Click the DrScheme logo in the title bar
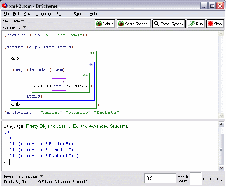The height and width of the screenshot is (187, 226). click(5, 6)
